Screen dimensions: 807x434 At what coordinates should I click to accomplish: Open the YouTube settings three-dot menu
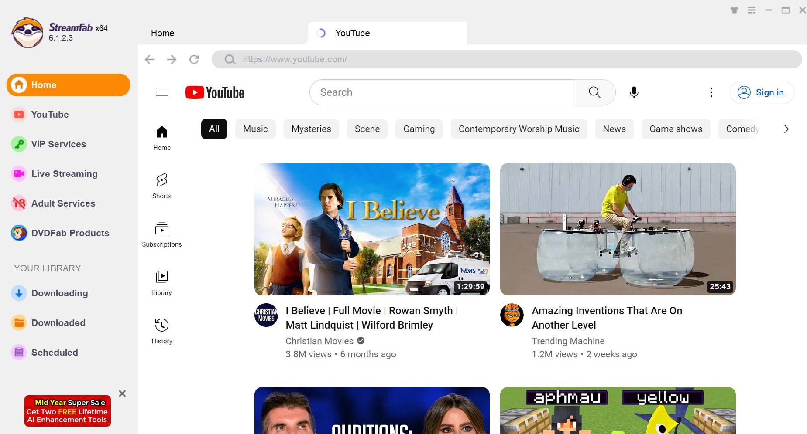[x=711, y=92]
